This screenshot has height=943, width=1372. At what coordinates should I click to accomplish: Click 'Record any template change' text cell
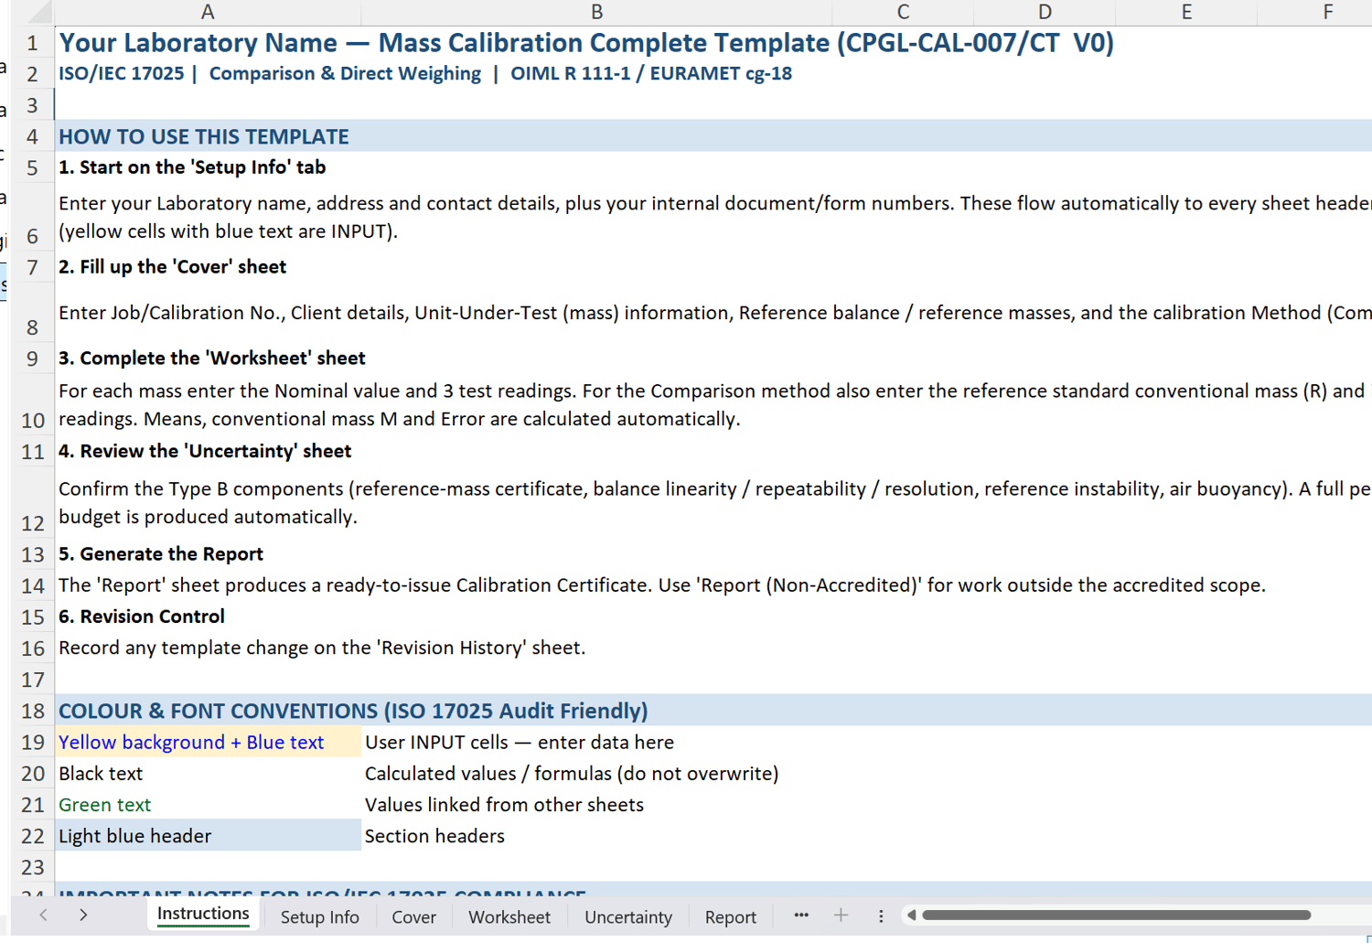tap(322, 648)
